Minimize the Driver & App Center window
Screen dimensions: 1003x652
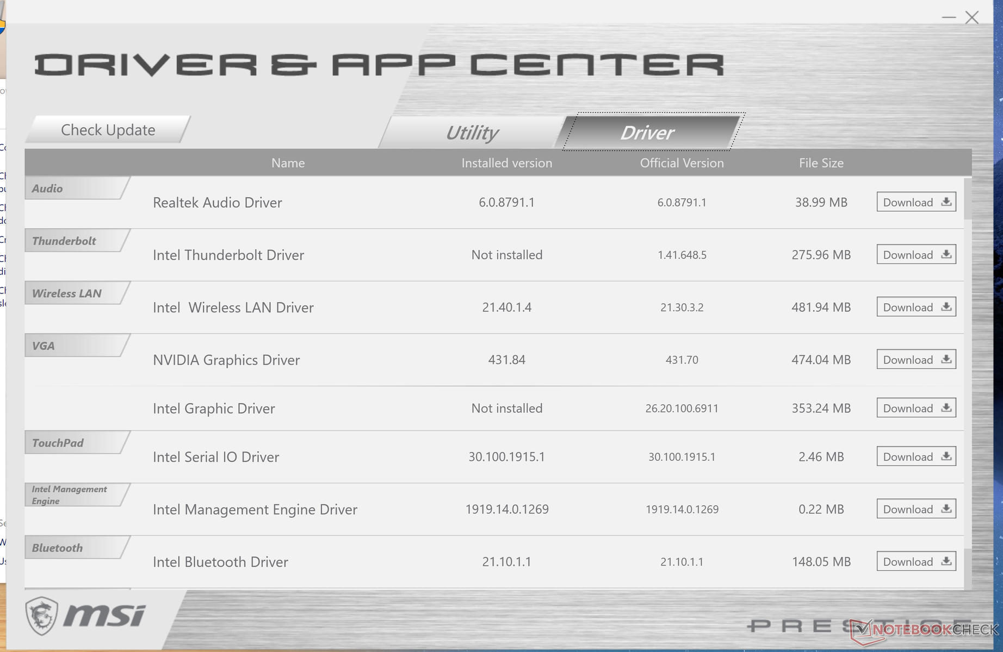[949, 17]
